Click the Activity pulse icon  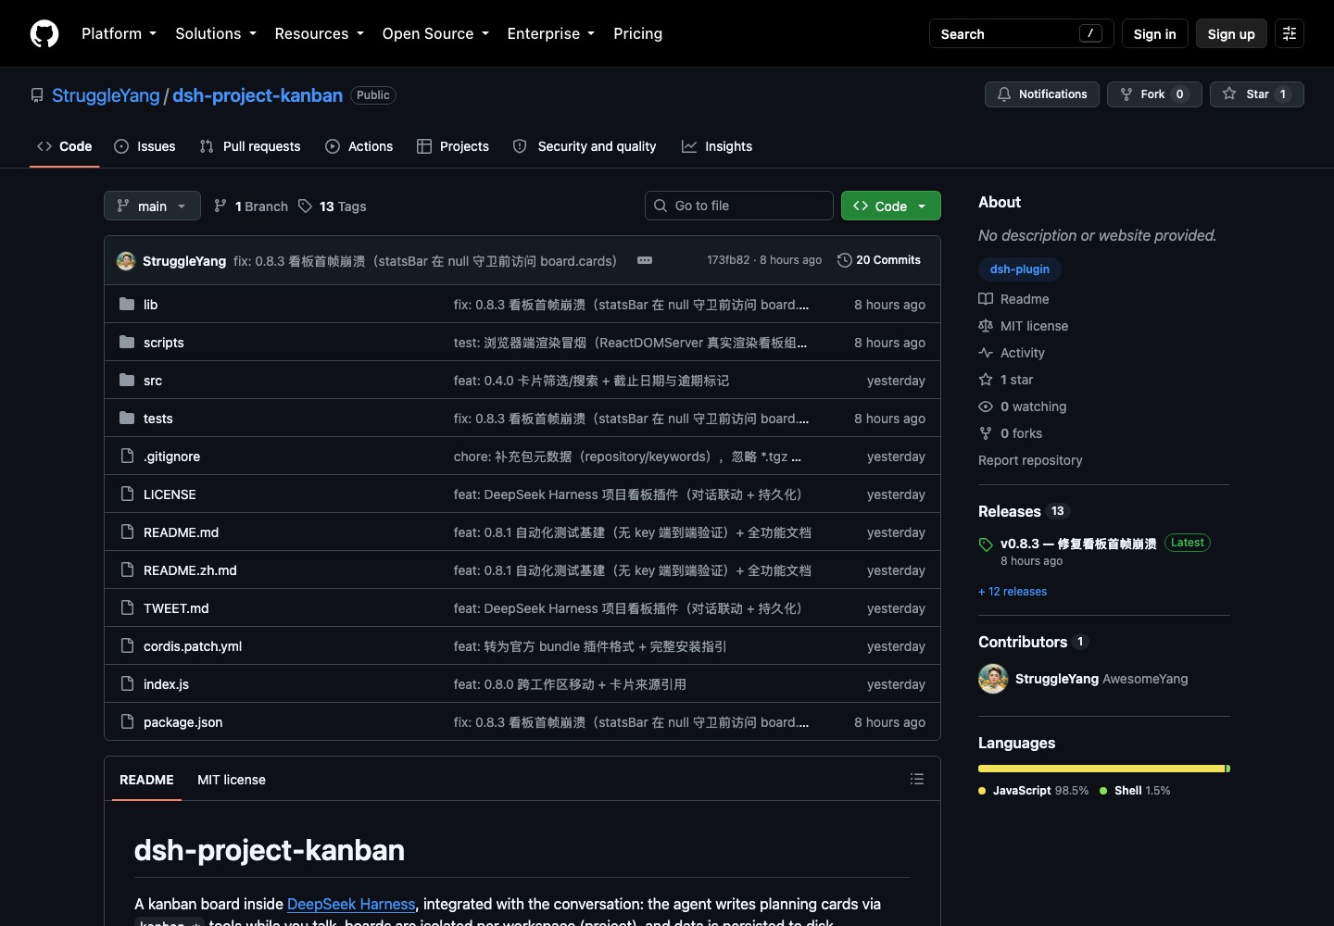986,353
